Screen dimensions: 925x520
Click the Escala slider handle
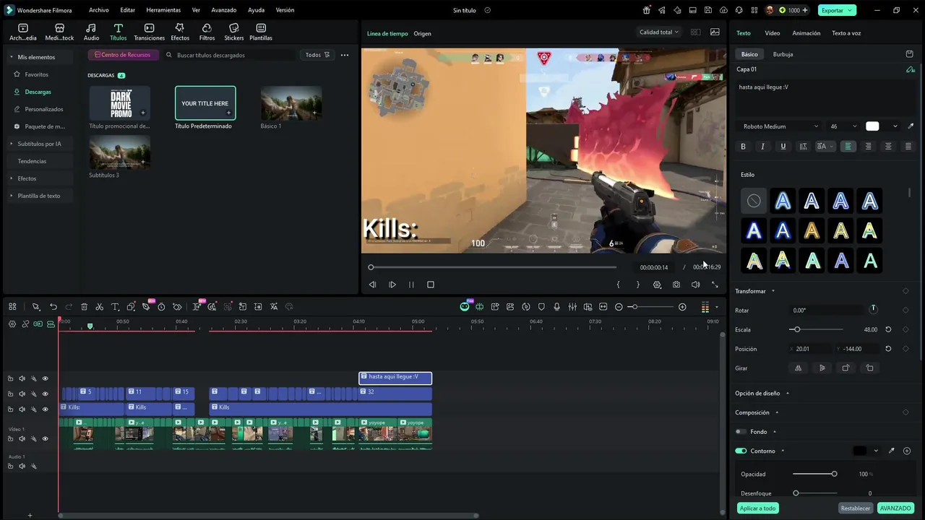point(796,329)
